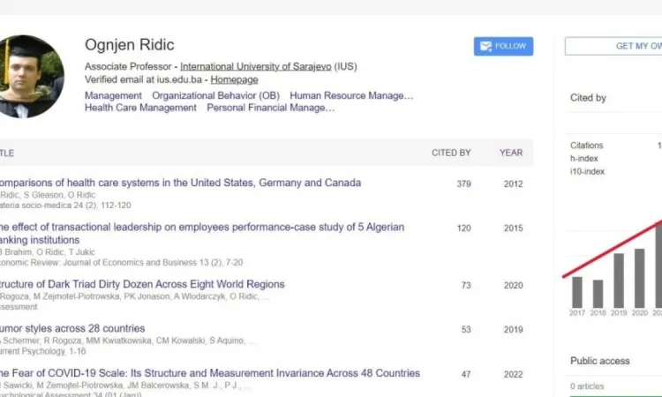This screenshot has height=397, width=662.
Task: View the 47 citations count
Action: [x=466, y=374]
